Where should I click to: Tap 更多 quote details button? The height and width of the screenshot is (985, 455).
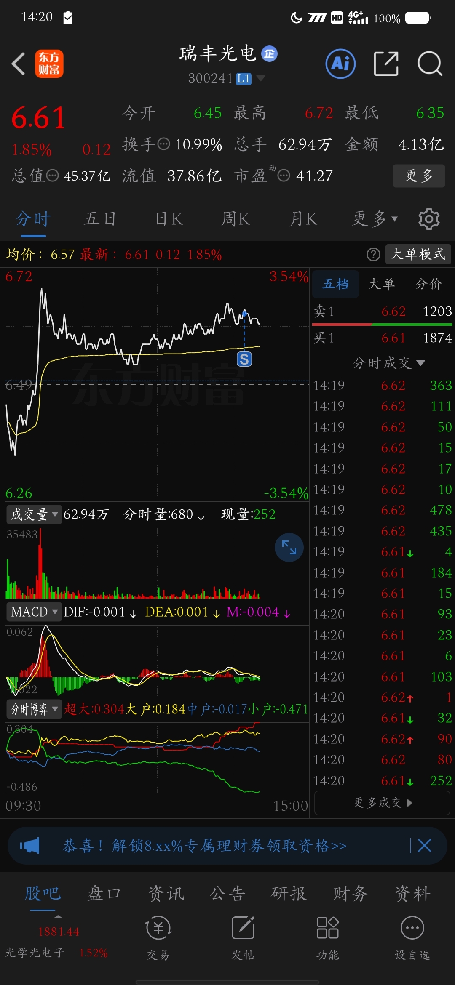tap(419, 176)
